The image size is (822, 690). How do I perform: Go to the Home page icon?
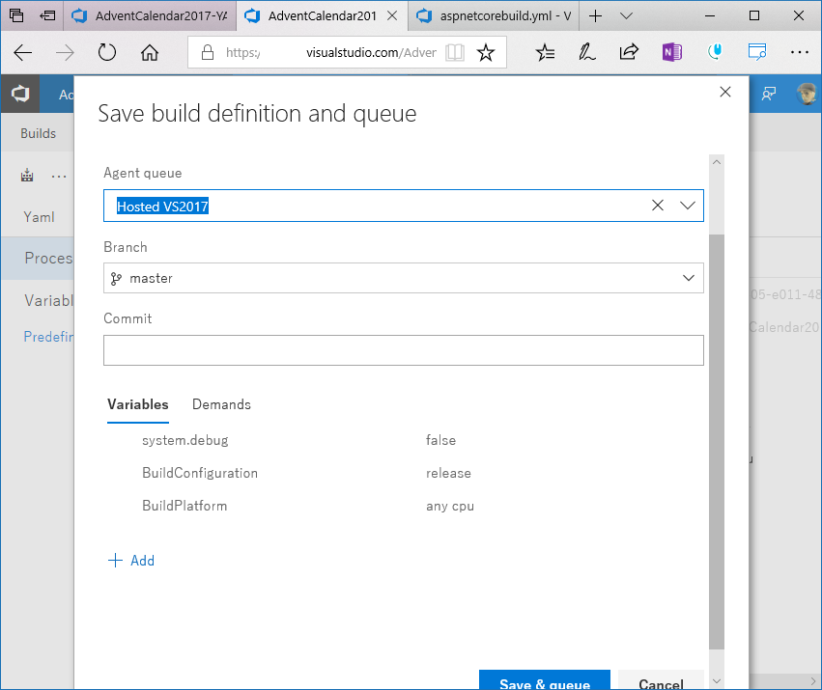[150, 52]
